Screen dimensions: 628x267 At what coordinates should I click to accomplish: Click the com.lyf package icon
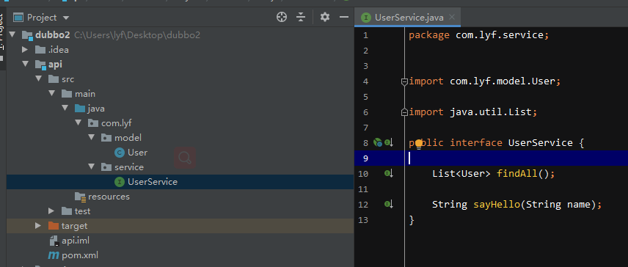[x=93, y=123]
